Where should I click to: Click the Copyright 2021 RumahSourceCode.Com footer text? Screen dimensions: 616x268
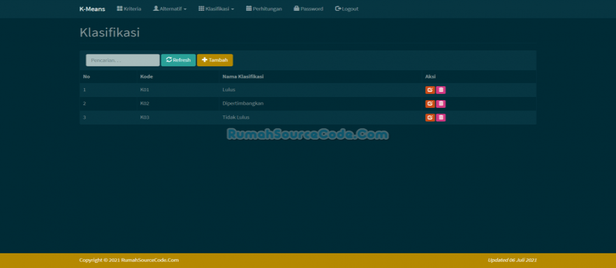[129, 260]
